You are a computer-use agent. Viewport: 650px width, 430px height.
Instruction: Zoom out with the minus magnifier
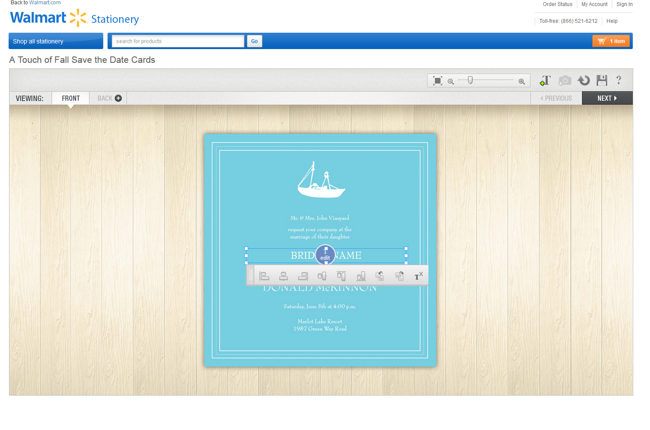(451, 81)
